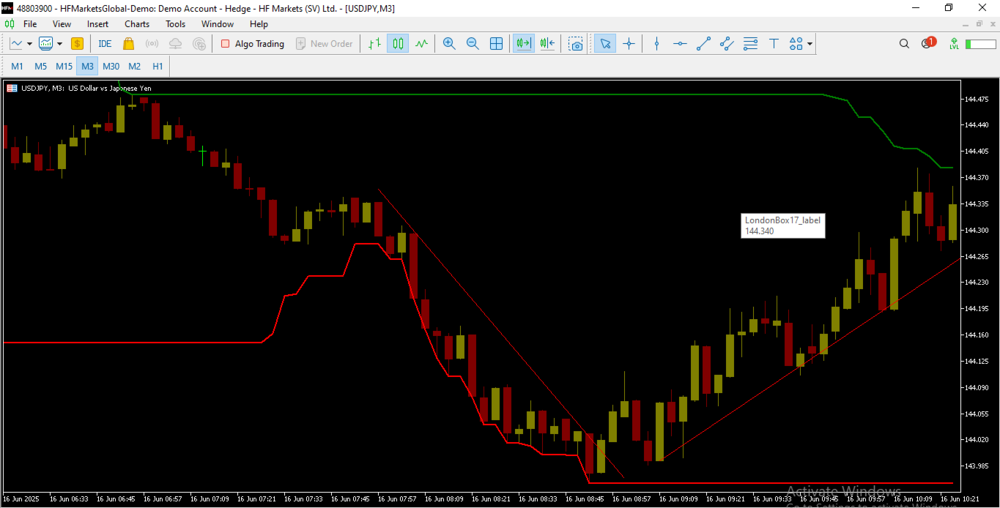1000x508 pixels.
Task: Select the equidistant channel tool
Action: click(x=727, y=44)
